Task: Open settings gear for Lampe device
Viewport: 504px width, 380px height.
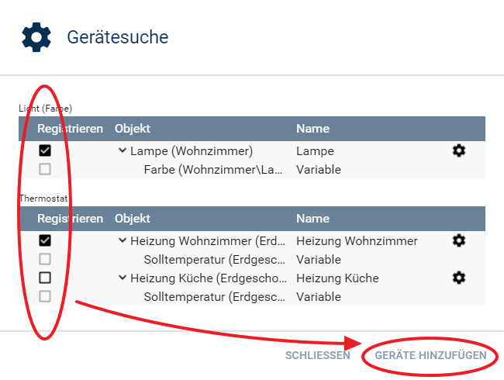Action: [x=459, y=150]
